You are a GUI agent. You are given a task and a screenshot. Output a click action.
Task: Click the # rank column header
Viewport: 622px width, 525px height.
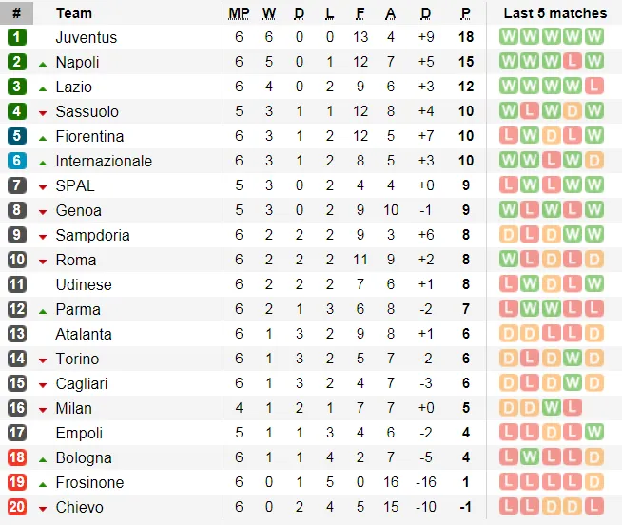(17, 12)
